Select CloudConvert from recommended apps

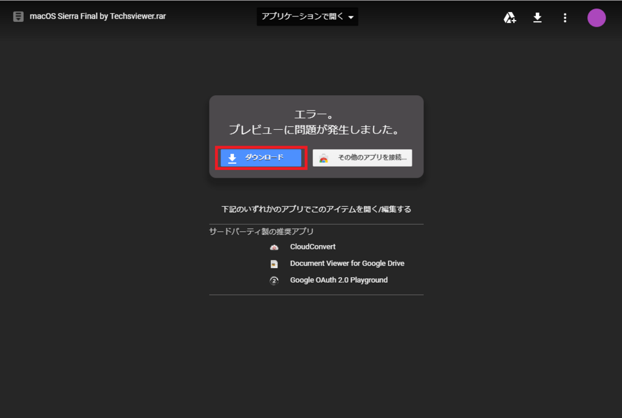(x=312, y=247)
